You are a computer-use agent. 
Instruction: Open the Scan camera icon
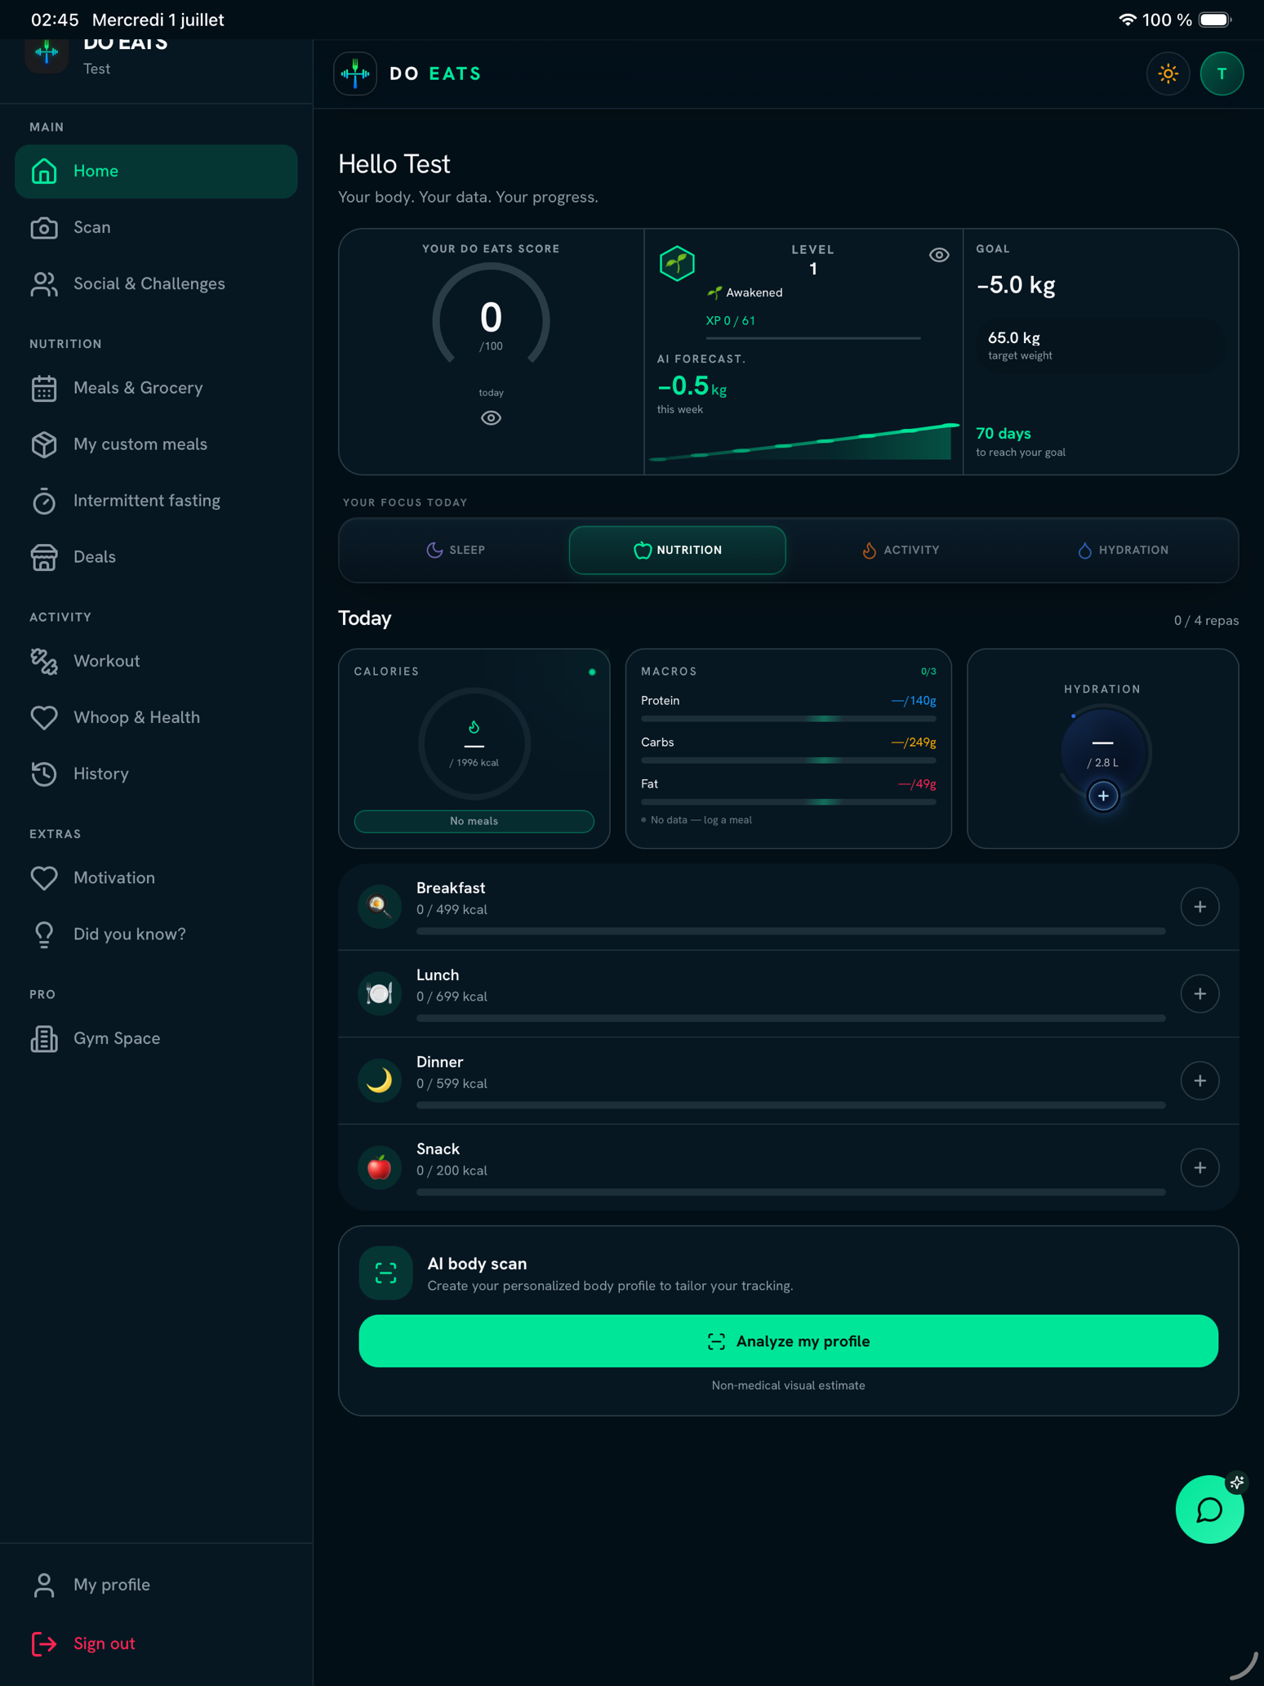point(44,227)
